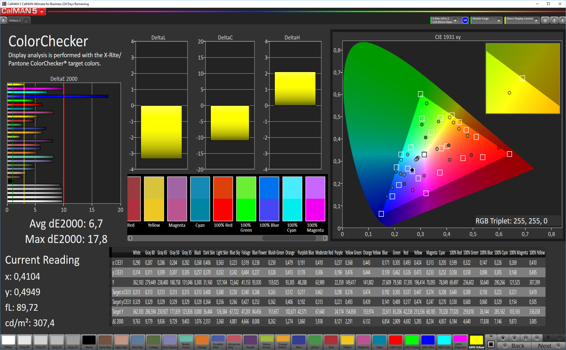Image resolution: width=566 pixels, height=350 pixels.
Task: Click the single read bracket icon
Action: 526,338
